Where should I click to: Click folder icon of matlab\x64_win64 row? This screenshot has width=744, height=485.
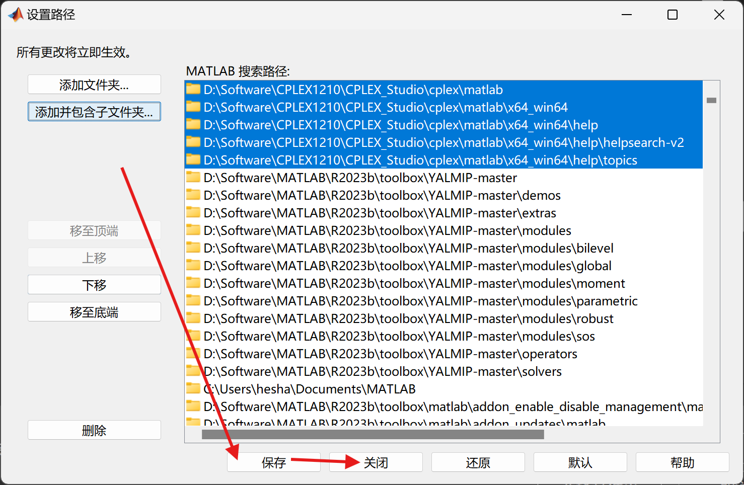(193, 107)
